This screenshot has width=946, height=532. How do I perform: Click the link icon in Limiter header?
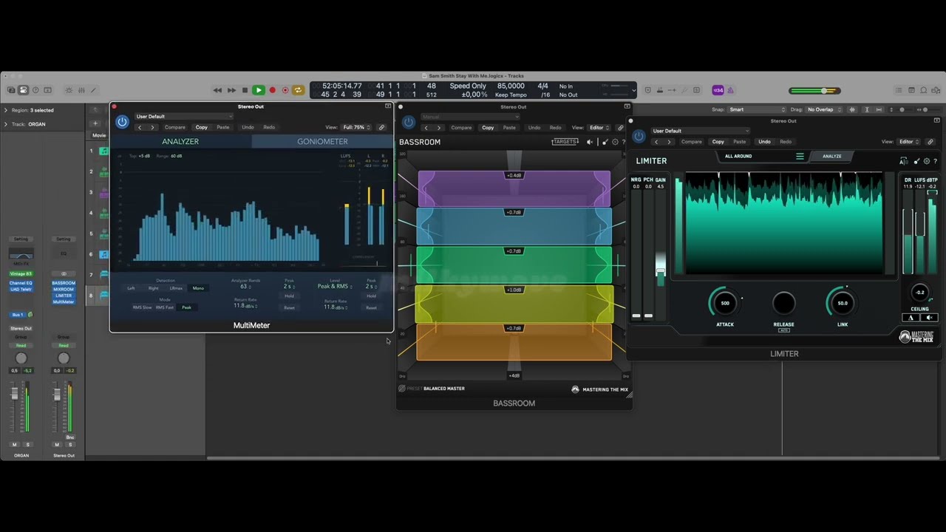(930, 142)
